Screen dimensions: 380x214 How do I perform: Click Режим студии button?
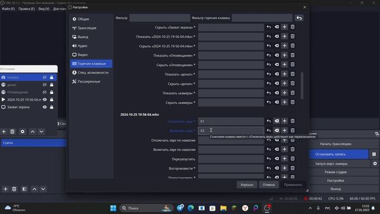click(x=335, y=172)
